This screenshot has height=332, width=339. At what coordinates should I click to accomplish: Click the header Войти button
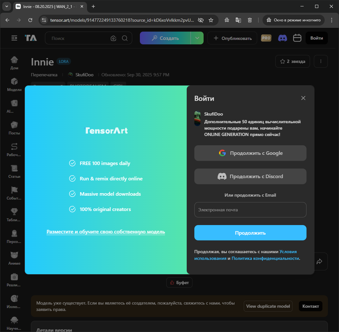point(316,38)
